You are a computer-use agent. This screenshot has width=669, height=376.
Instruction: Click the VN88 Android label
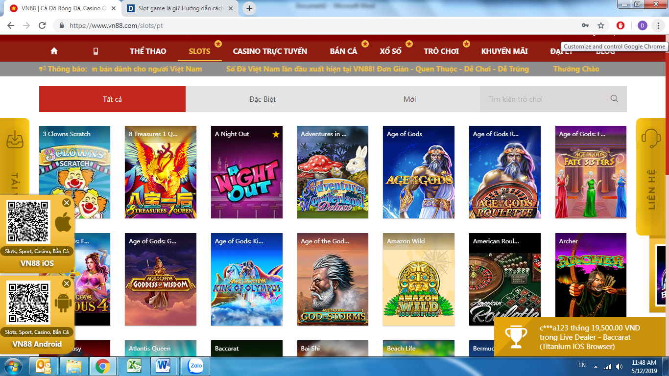(37, 344)
